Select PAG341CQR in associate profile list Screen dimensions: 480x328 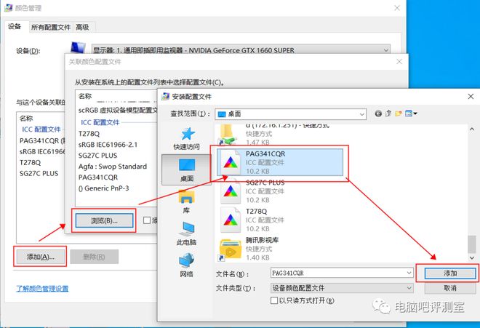[x=98, y=177]
